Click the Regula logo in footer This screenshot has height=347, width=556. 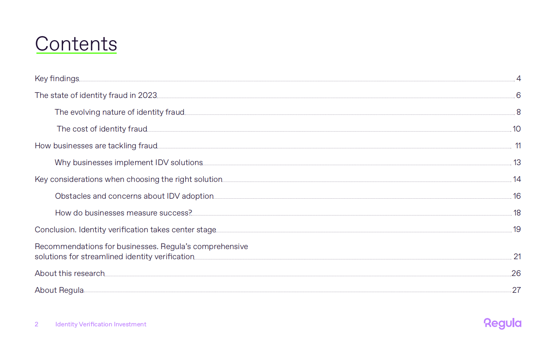tap(502, 324)
